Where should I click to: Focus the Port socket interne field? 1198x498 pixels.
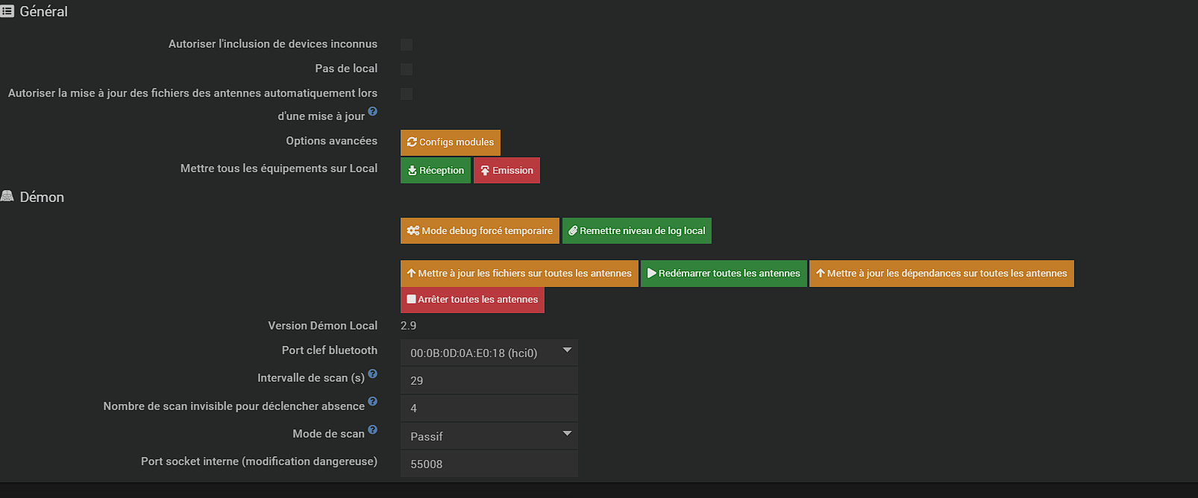pyautogui.click(x=489, y=464)
